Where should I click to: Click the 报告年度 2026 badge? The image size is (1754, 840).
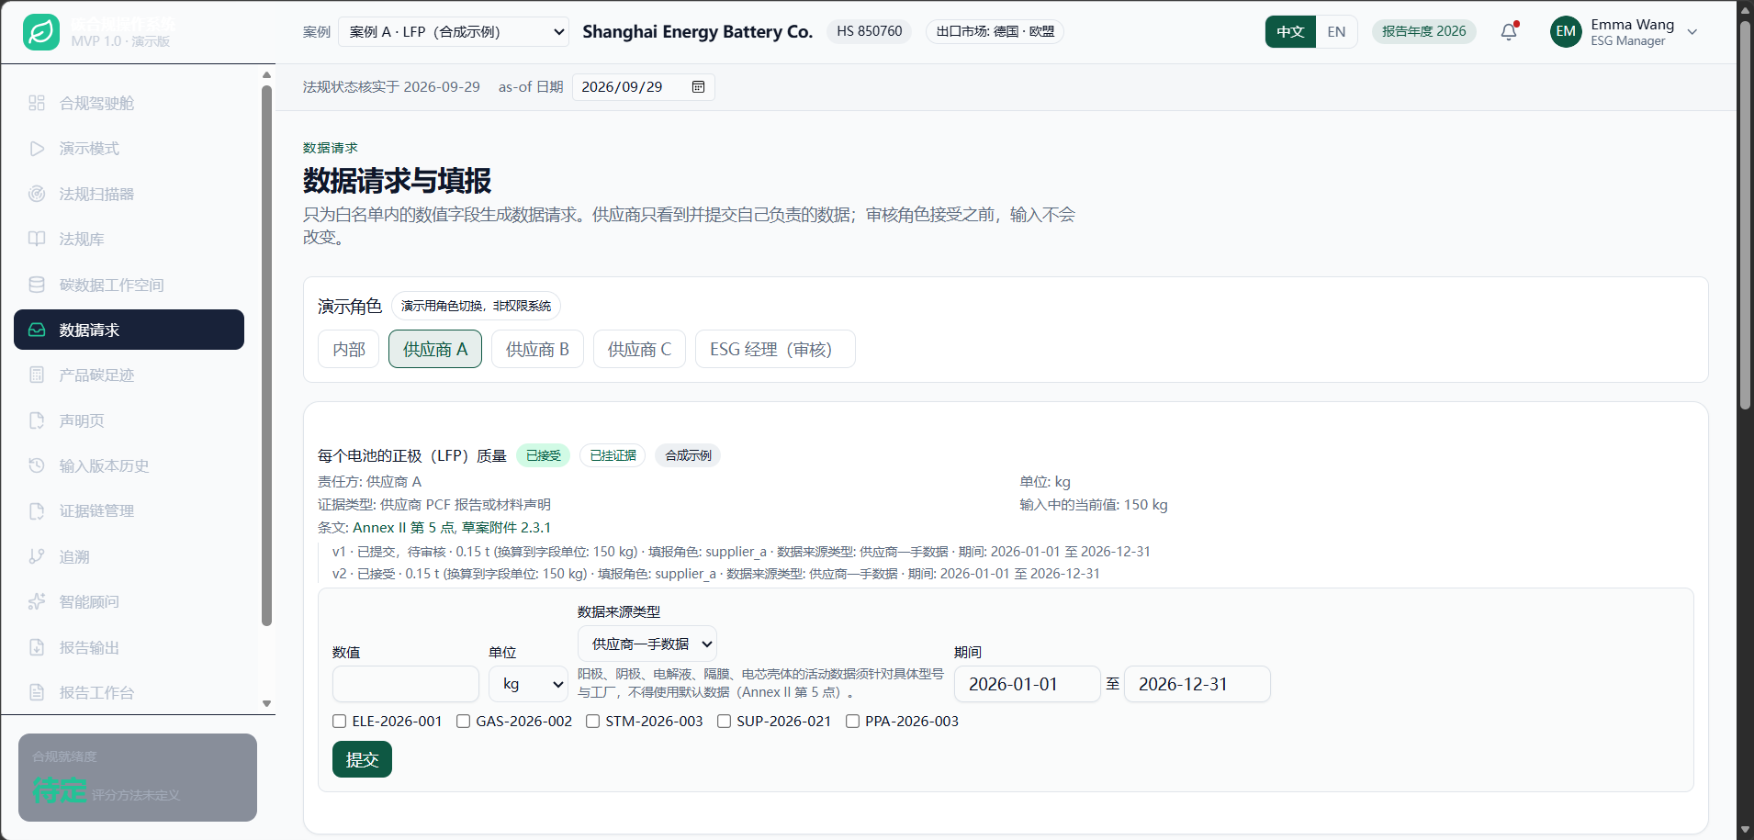(x=1423, y=31)
